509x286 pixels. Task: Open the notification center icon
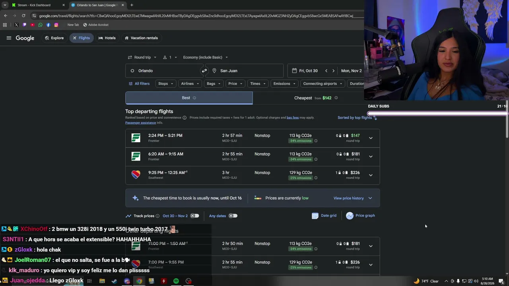501,281
